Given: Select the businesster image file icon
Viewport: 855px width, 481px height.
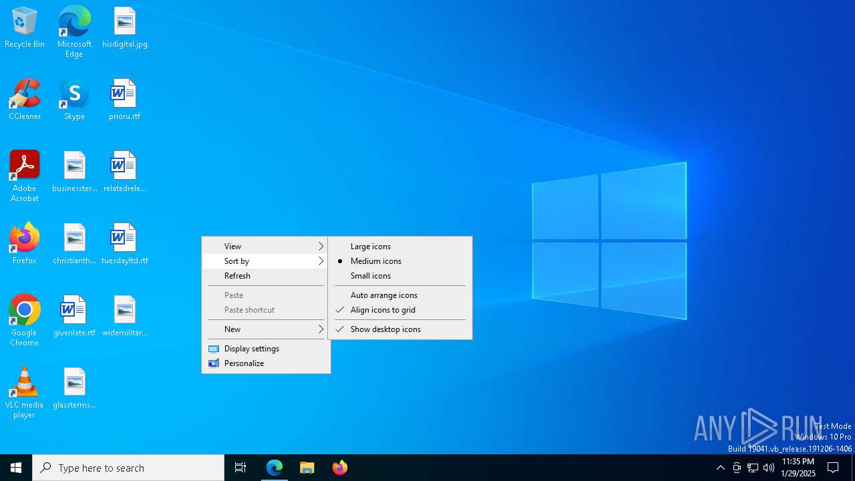Looking at the screenshot, I should (x=74, y=172).
